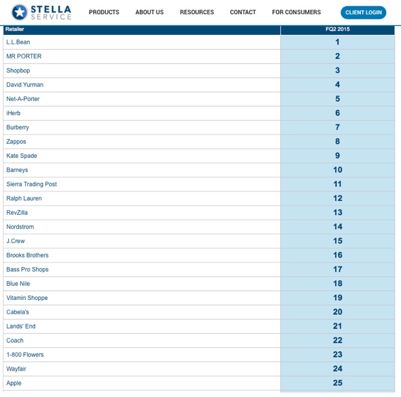This screenshot has width=401, height=397.
Task: Select the MR PORTER retailer entry
Action: (x=24, y=56)
